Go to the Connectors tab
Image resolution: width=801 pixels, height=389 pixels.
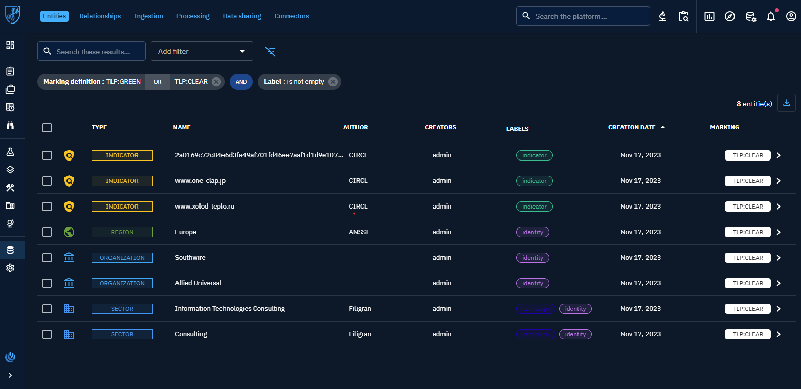pos(292,16)
